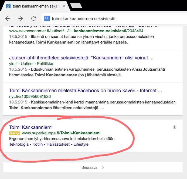Go to next page with Seuraava
Screen dimensions: 187x179
click(89, 167)
